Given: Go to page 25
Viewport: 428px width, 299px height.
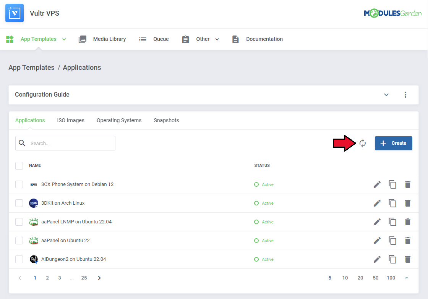Looking at the screenshot, I should [x=84, y=278].
